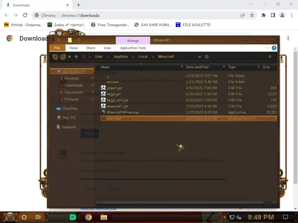The image size is (298, 223).
Task: Go back in the File Explorer navigation
Action: (55, 57)
